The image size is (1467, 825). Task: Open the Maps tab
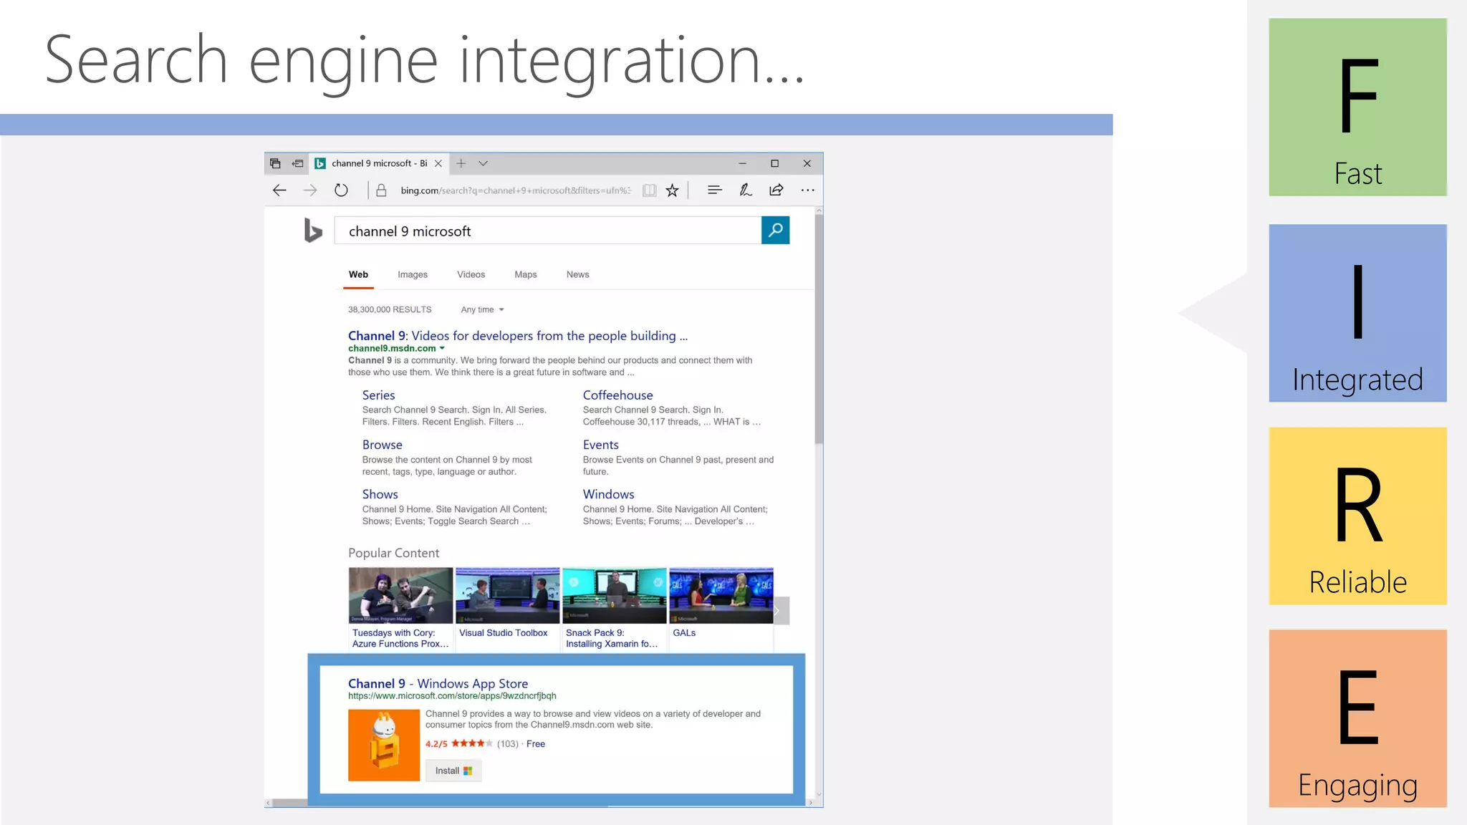pyautogui.click(x=525, y=274)
